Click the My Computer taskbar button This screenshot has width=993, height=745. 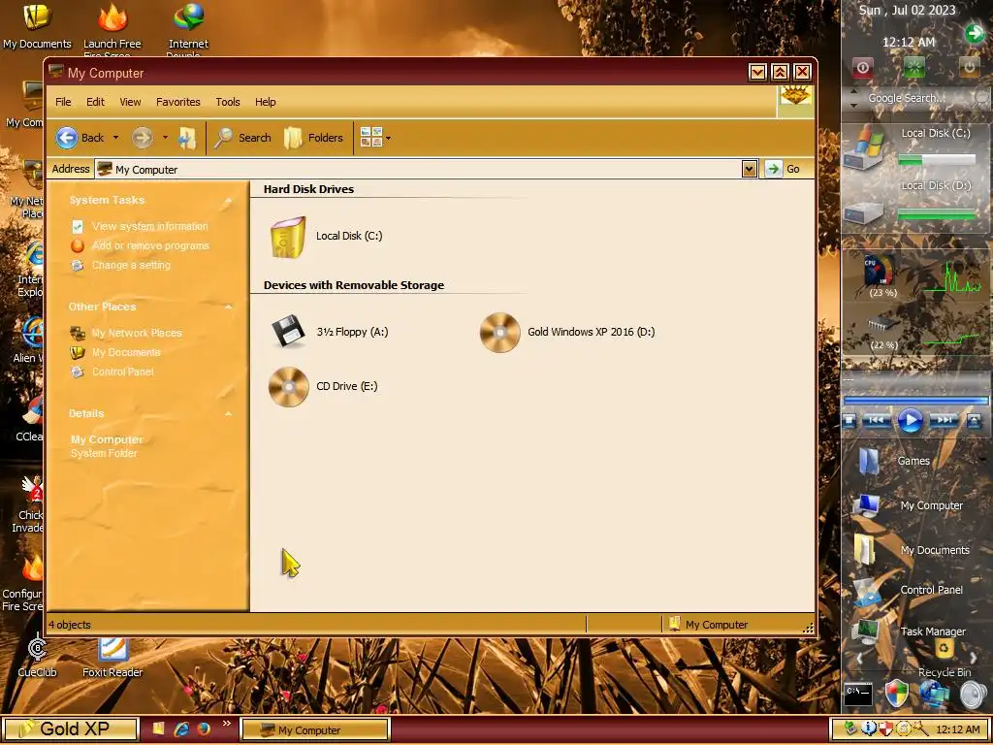tap(315, 729)
